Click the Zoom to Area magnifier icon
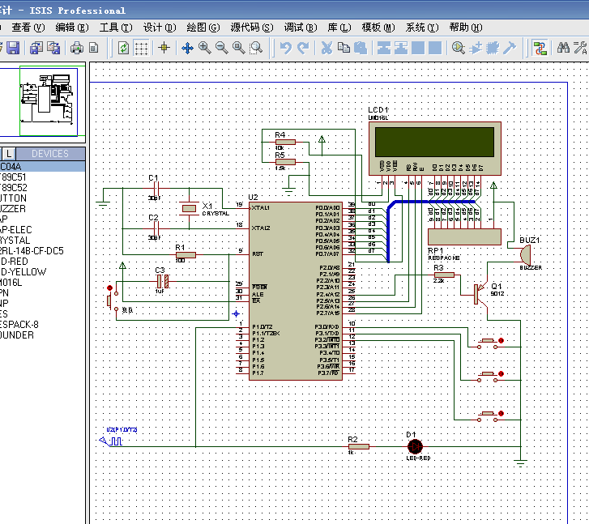589x524 pixels. (x=256, y=48)
